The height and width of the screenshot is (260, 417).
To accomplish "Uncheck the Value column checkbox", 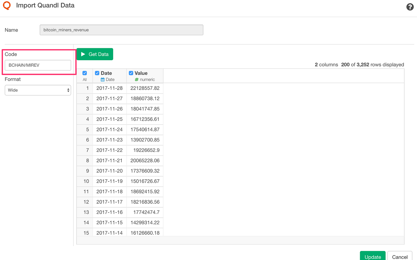I will 131,73.
